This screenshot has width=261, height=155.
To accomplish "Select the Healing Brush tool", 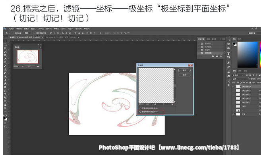I will click(5, 62).
